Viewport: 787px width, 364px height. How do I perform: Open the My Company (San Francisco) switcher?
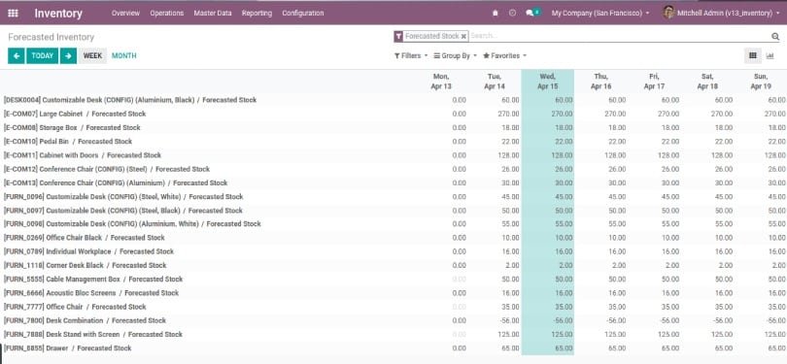coord(599,14)
